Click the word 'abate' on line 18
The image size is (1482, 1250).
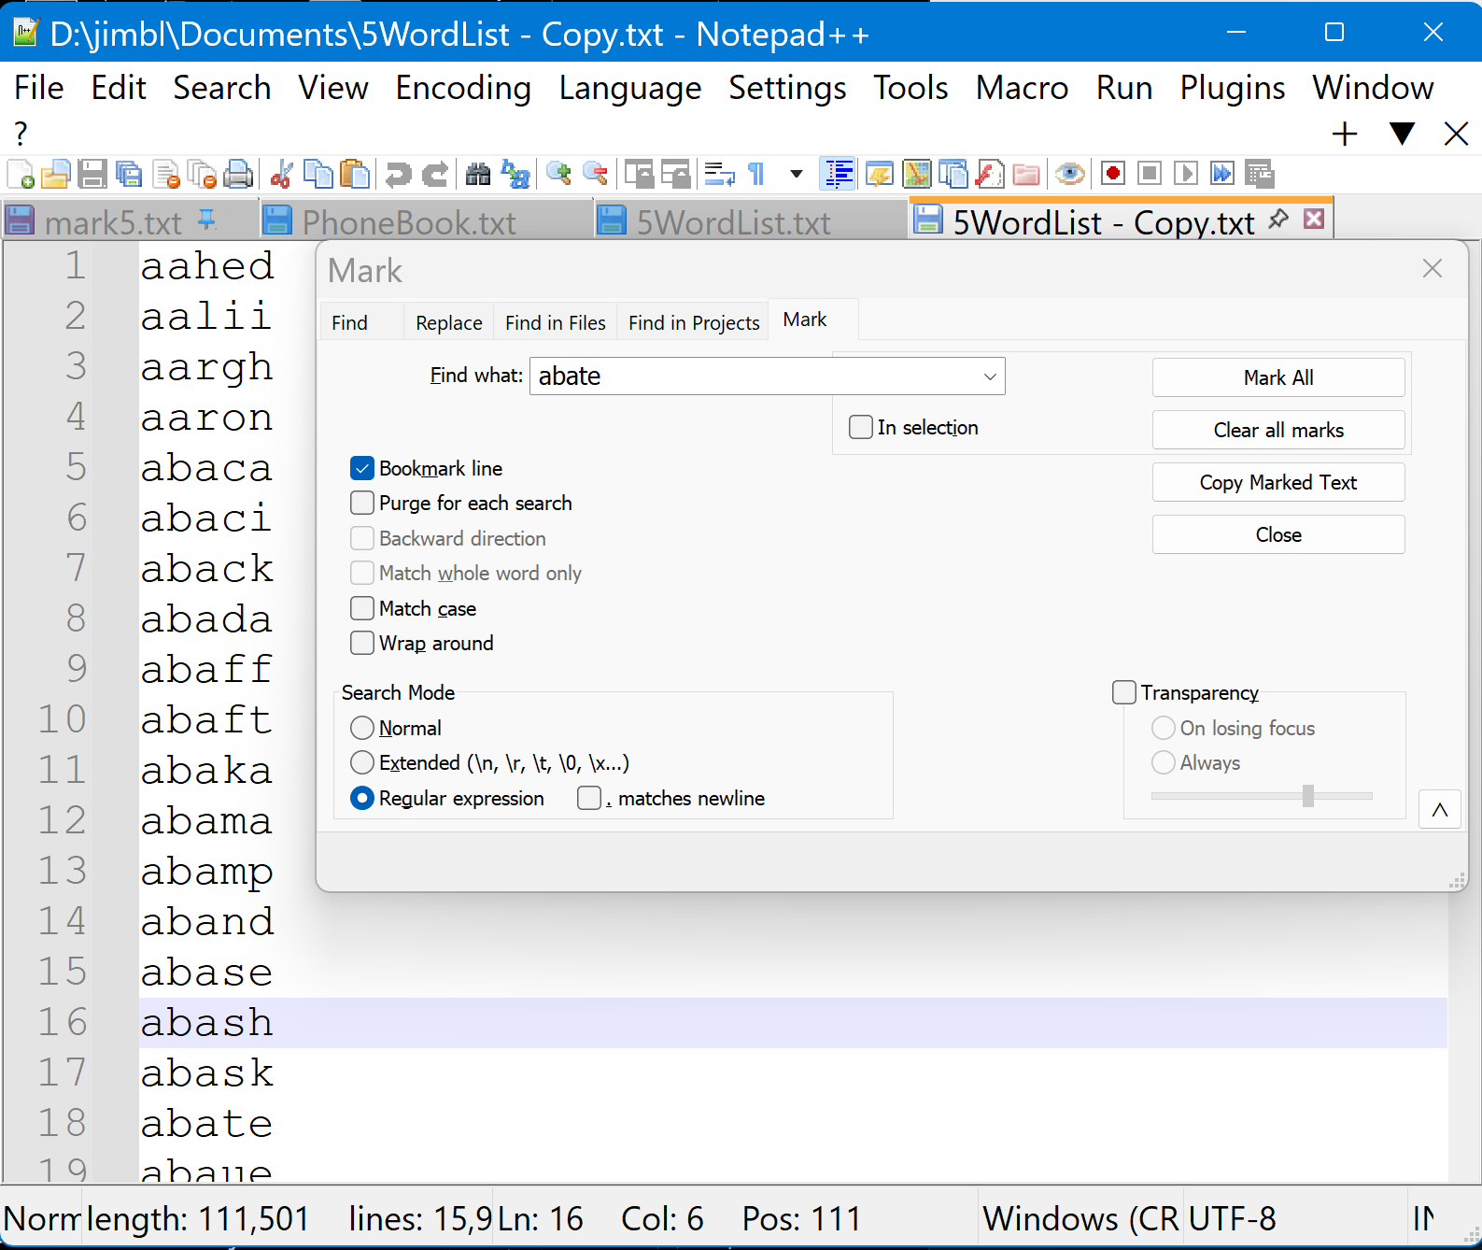coord(206,1123)
